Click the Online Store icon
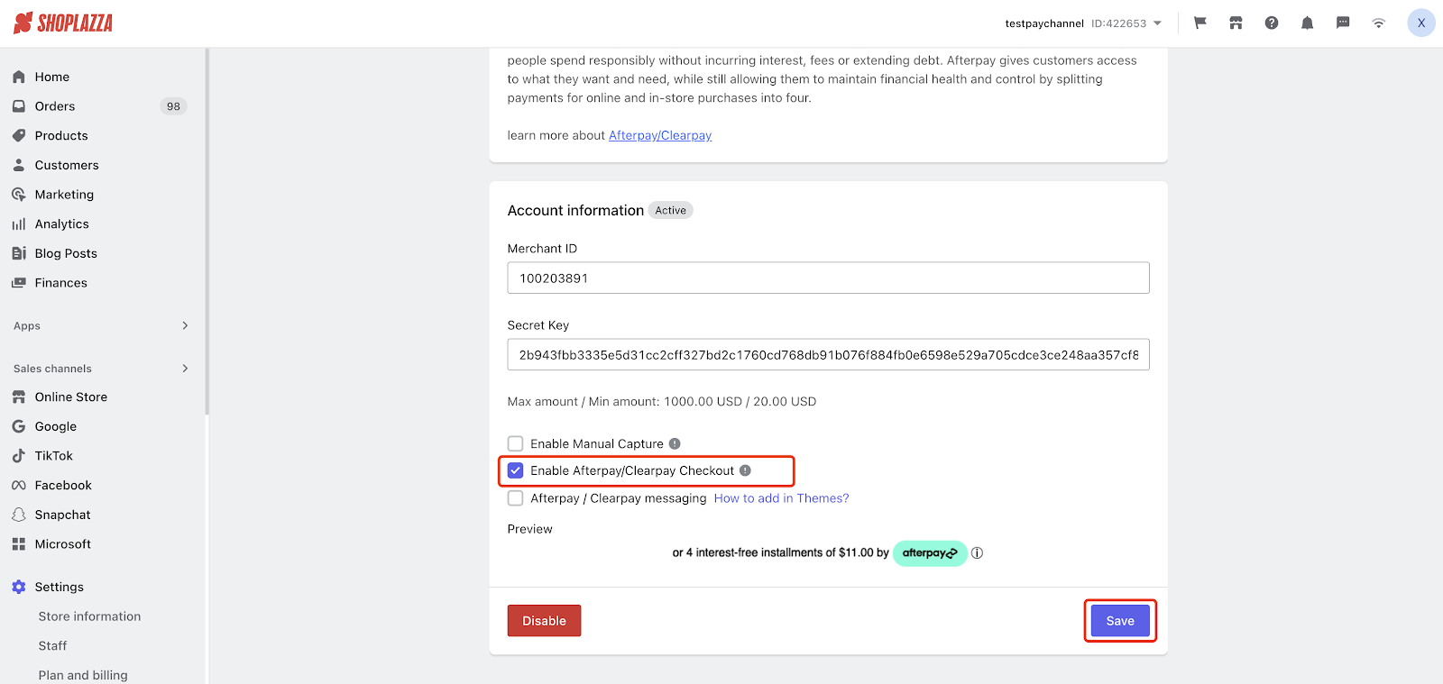The width and height of the screenshot is (1443, 684). (19, 397)
